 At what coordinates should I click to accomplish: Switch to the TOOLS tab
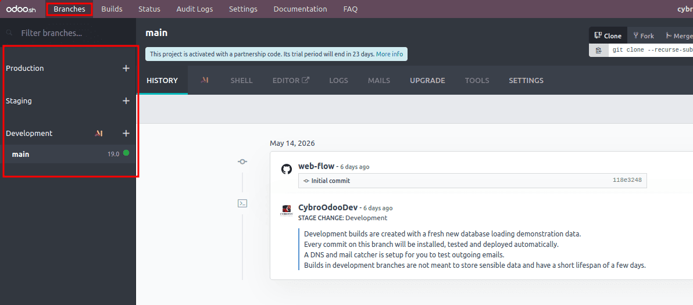(477, 80)
